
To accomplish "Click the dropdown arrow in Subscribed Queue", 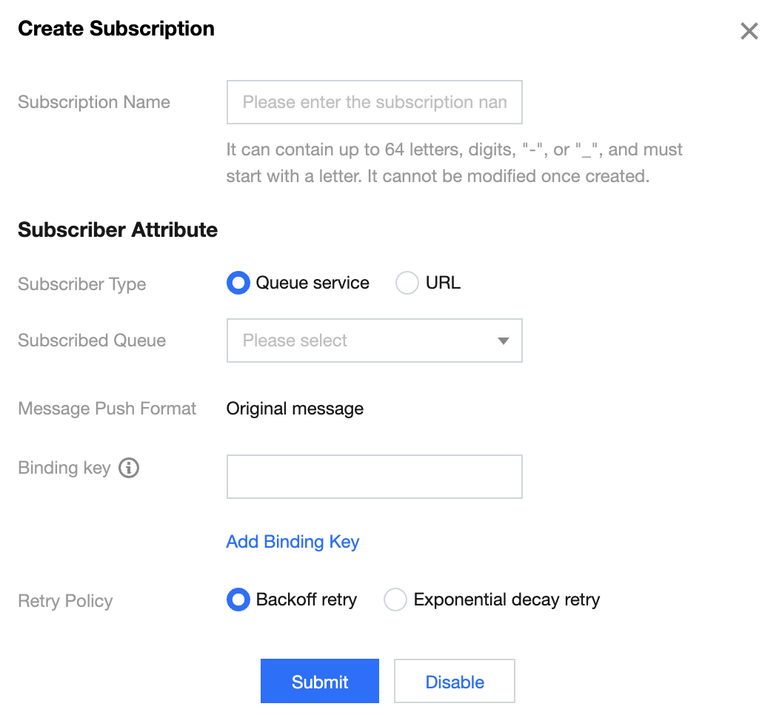I will pyautogui.click(x=504, y=341).
